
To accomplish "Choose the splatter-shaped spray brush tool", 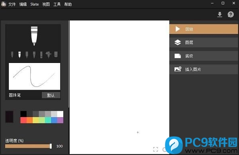I will pyautogui.click(x=49, y=55).
